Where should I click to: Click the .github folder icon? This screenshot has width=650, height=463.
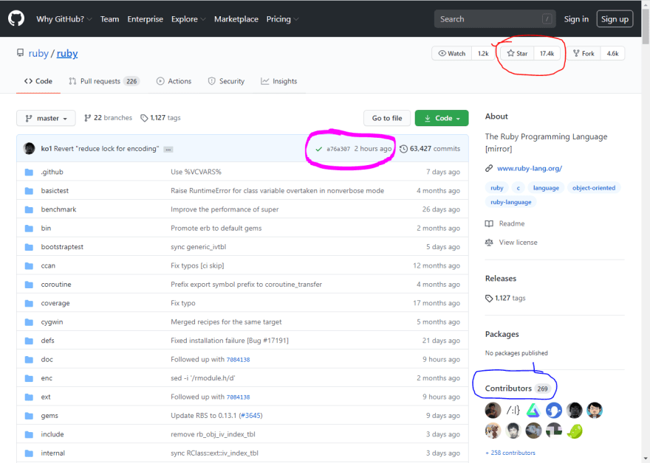(29, 172)
